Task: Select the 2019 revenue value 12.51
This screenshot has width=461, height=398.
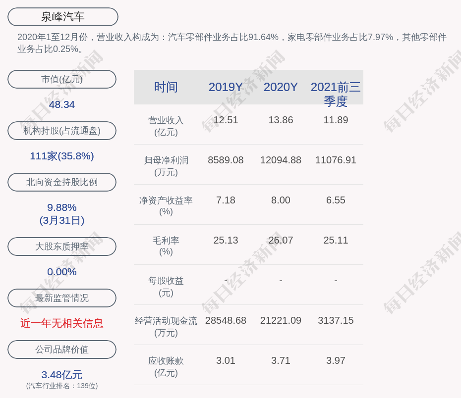Action: pyautogui.click(x=226, y=120)
